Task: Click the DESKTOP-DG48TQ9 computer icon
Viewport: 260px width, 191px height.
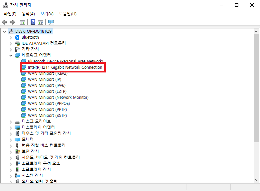Action: click(x=11, y=31)
